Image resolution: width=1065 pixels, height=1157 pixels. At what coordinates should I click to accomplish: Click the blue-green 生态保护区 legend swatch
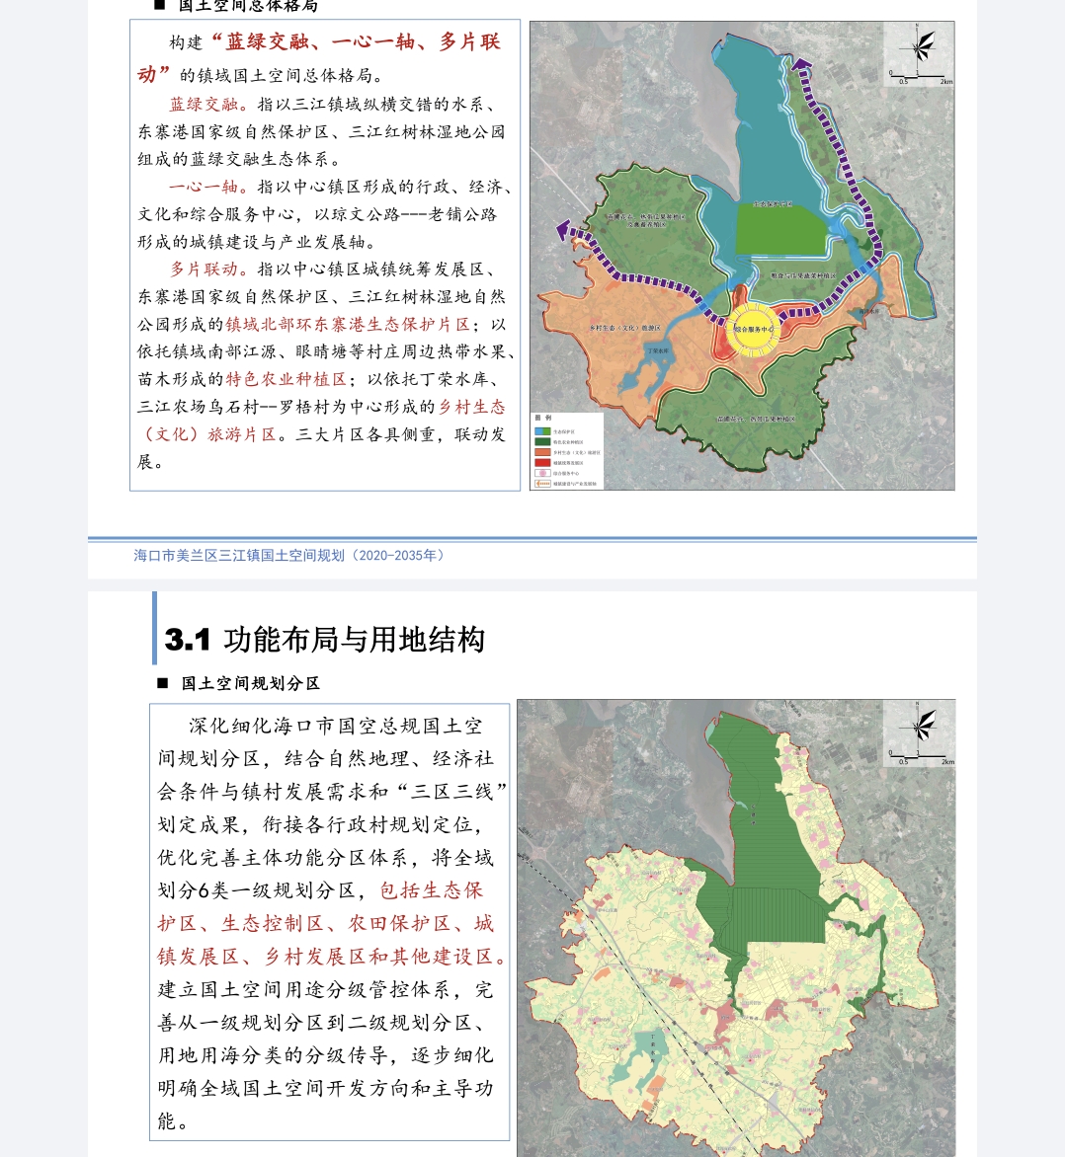[x=542, y=431]
